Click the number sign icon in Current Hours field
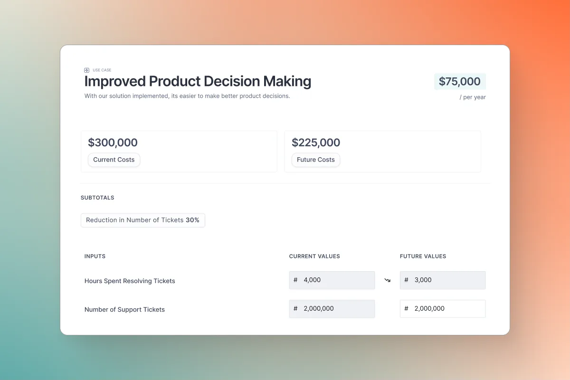Image resolution: width=570 pixels, height=380 pixels. [296, 280]
